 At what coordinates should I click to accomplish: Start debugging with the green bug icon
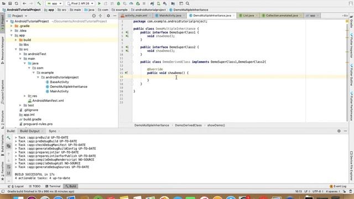coord(118,4)
